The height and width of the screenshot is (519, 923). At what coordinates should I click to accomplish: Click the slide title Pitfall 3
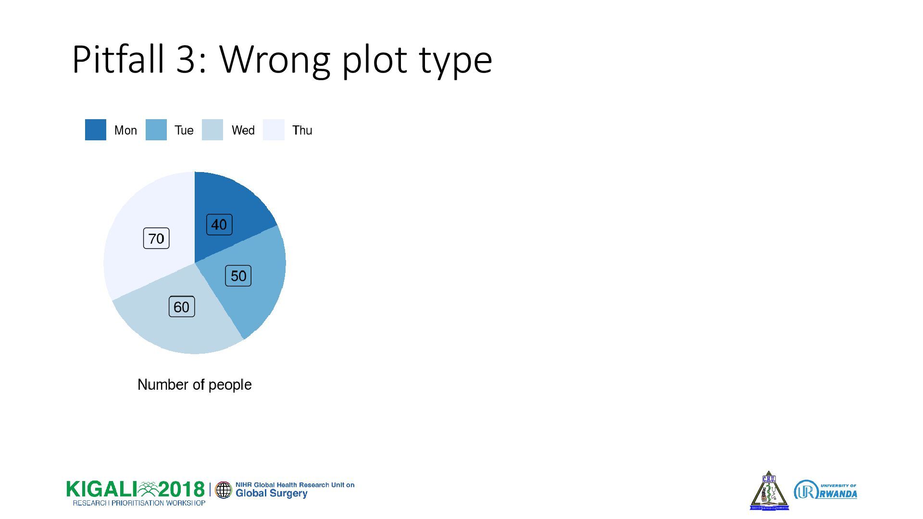tap(282, 60)
